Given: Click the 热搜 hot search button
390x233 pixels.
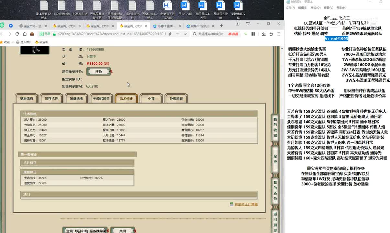Looking at the screenshot, I should point(233,34).
